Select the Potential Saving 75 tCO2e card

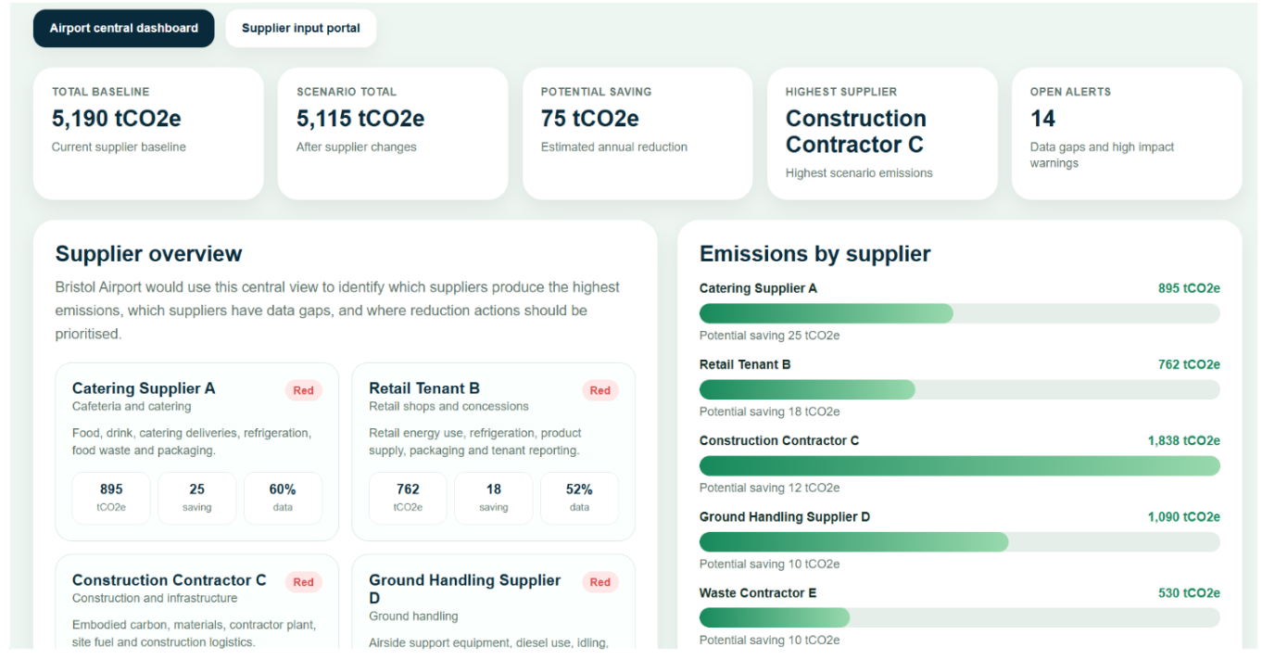pyautogui.click(x=637, y=133)
